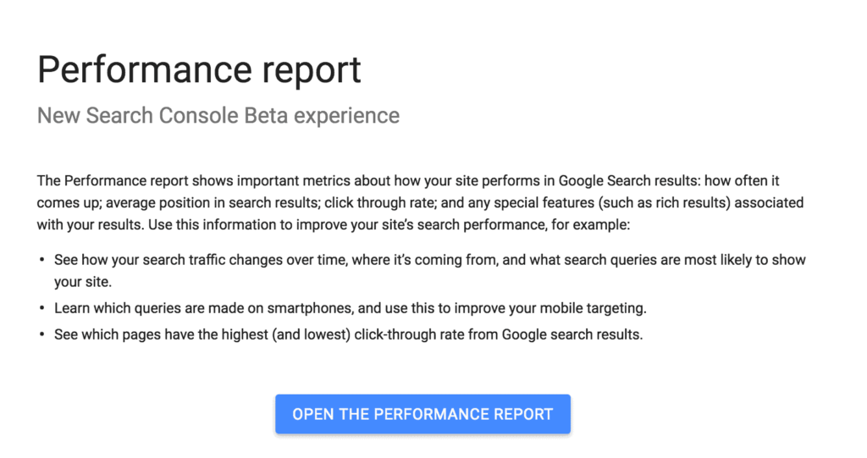867x458 pixels.
Task: Click the first bullet about search traffic changes
Action: (429, 271)
